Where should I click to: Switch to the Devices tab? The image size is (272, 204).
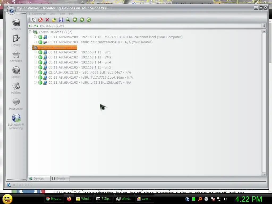tap(39, 178)
